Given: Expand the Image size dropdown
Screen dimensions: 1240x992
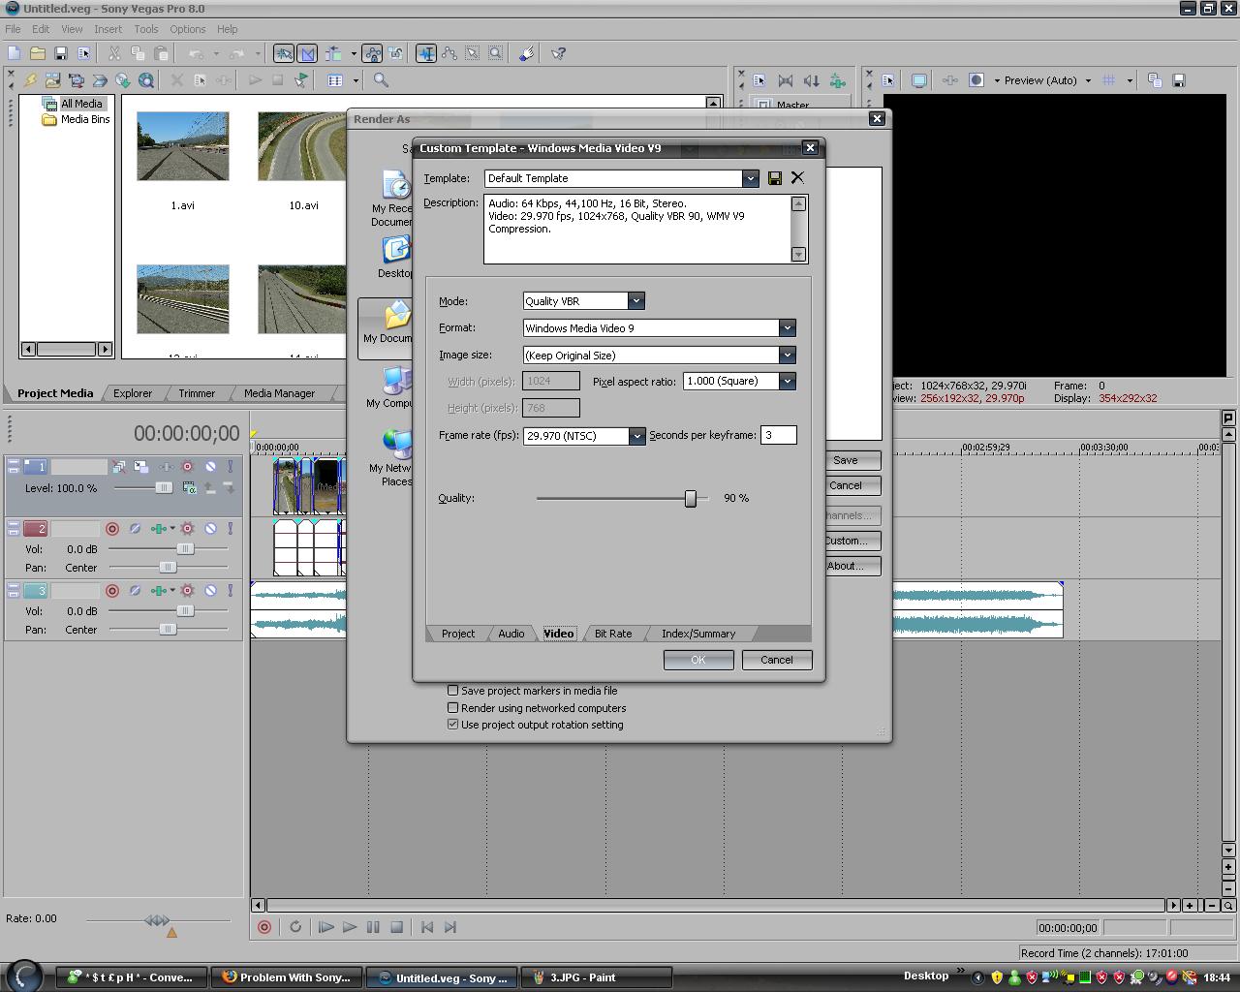Looking at the screenshot, I should coord(787,356).
